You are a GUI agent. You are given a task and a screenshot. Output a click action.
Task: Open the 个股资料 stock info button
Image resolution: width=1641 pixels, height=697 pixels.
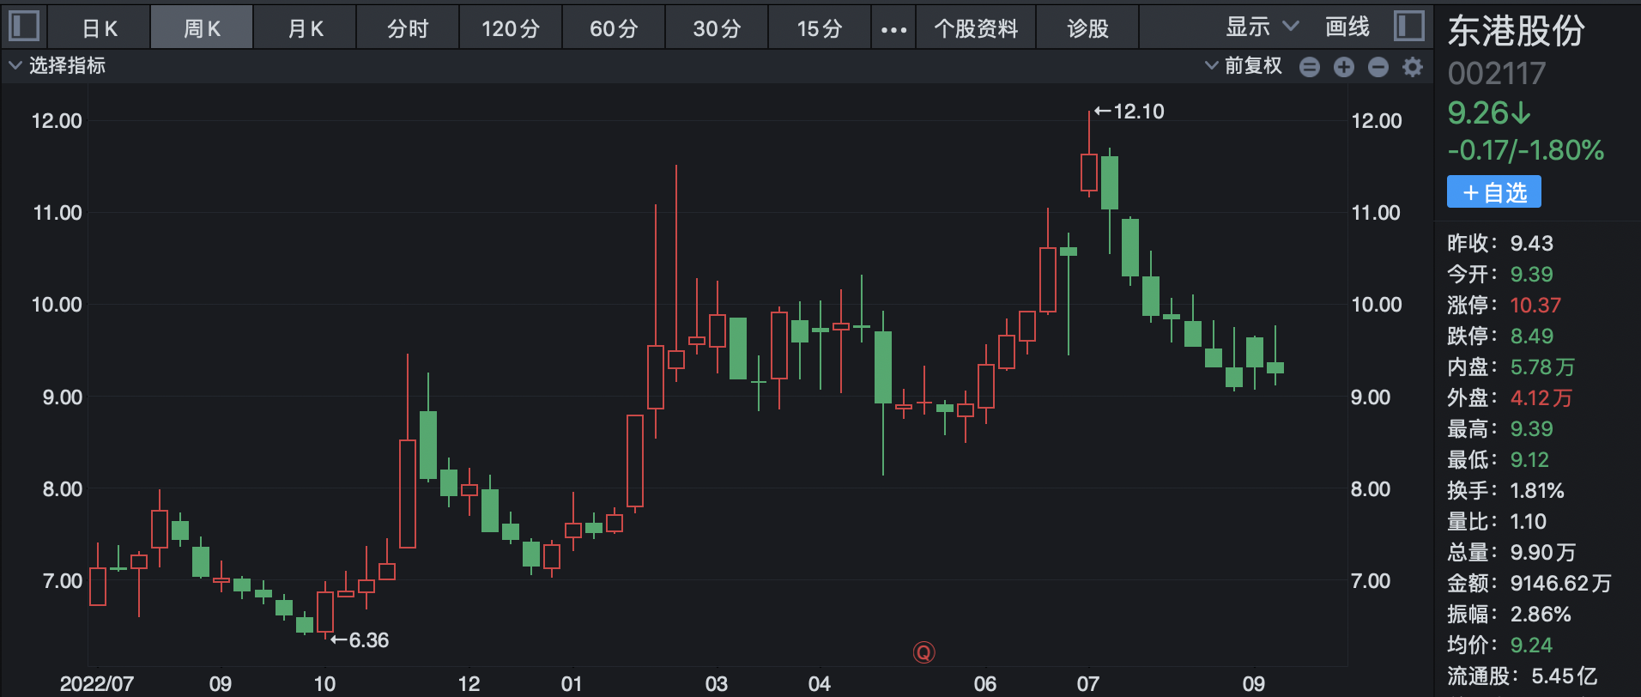976,29
